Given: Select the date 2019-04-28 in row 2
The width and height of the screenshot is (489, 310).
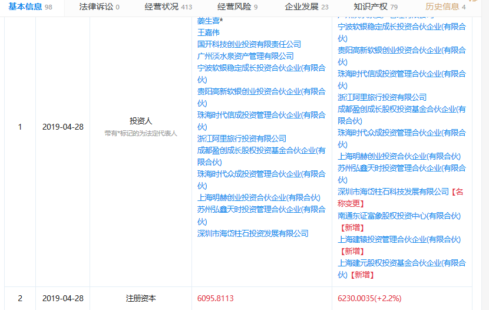Looking at the screenshot, I should pyautogui.click(x=63, y=298).
